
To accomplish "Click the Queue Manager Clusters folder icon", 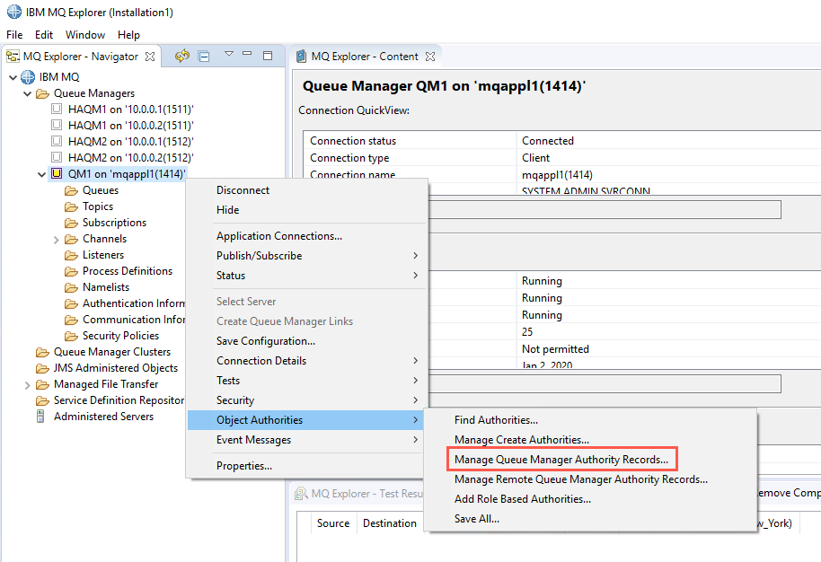I will coord(42,353).
